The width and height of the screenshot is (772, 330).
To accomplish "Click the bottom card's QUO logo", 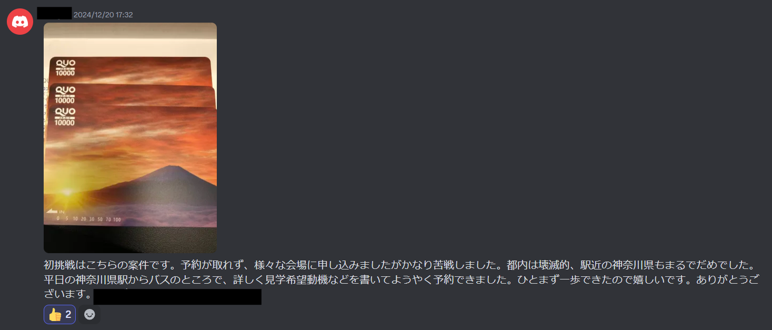I will [x=65, y=112].
